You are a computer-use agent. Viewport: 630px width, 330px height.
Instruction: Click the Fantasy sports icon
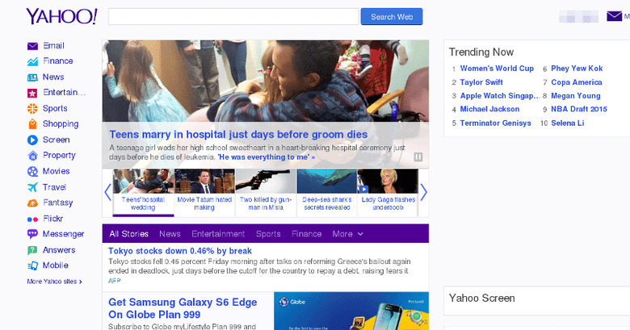32,203
